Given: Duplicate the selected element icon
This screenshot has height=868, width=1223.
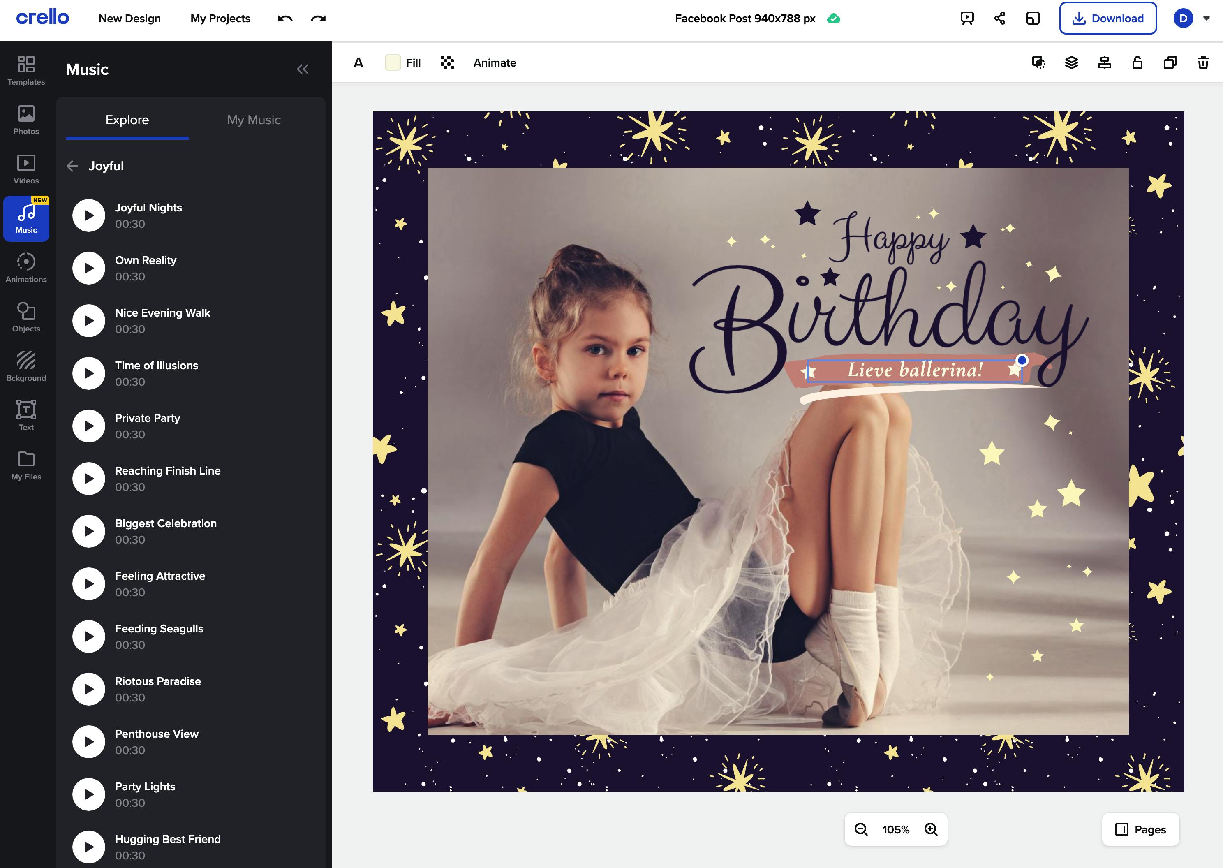Looking at the screenshot, I should (x=1170, y=62).
